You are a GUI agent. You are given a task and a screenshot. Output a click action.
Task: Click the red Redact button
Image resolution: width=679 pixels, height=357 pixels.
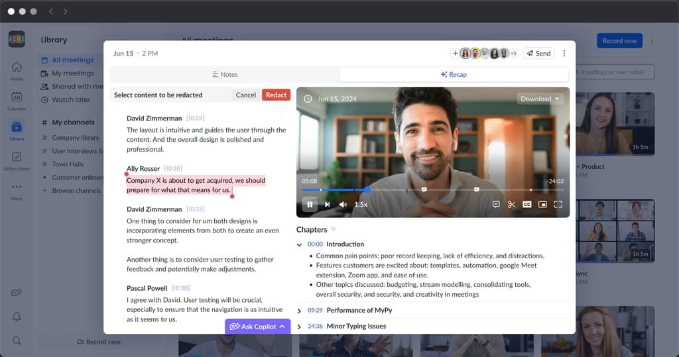(276, 95)
